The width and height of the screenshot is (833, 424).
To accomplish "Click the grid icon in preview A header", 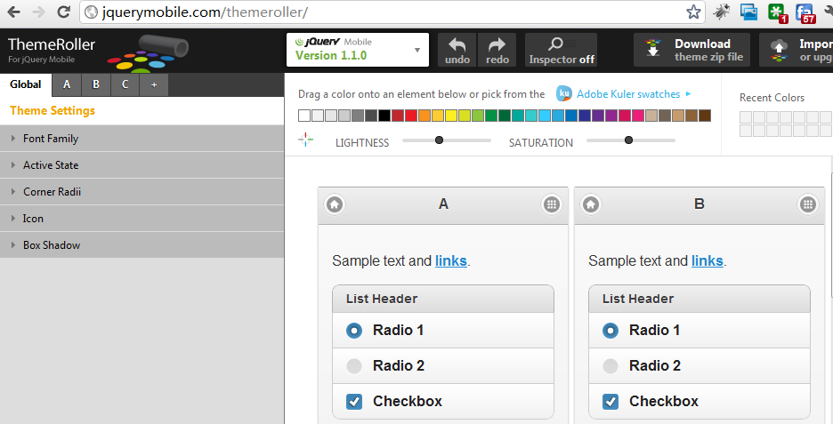I will 552,204.
